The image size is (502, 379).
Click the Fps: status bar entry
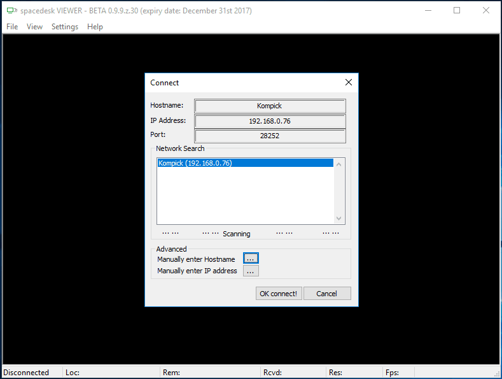[x=392, y=372]
